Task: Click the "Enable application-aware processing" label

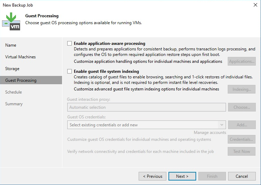Action: (110, 43)
